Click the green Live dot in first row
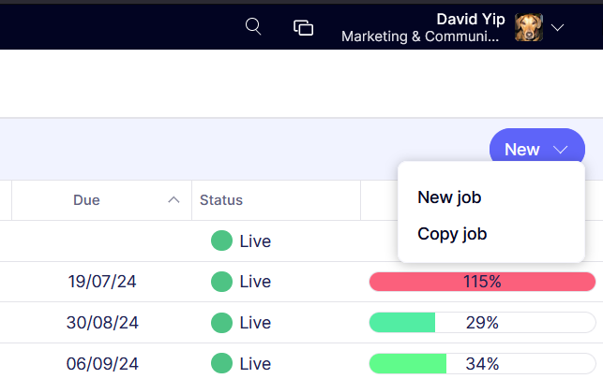Screen dimensions: 603x379 (221, 241)
